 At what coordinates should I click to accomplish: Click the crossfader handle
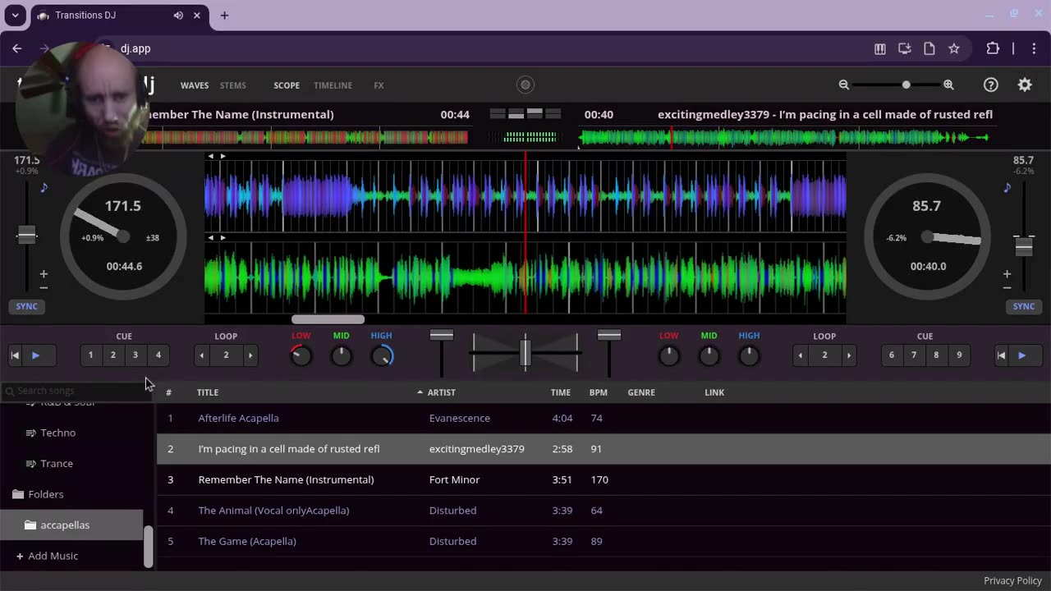(x=525, y=351)
